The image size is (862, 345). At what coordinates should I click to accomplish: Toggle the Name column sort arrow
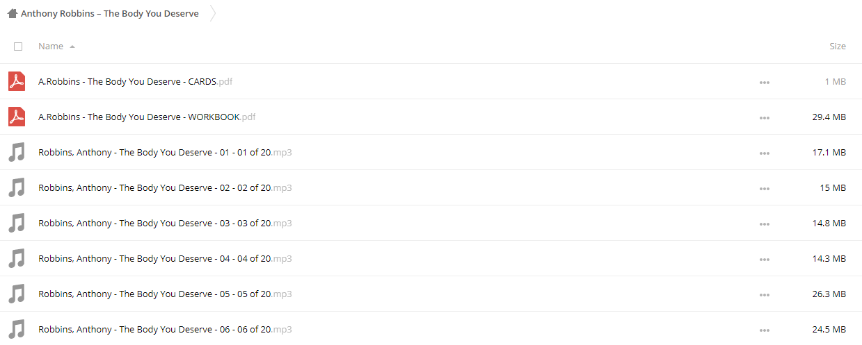pos(72,47)
